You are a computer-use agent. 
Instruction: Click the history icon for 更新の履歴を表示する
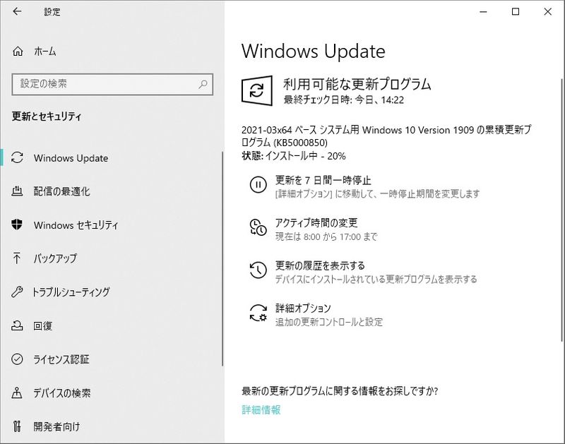[258, 270]
